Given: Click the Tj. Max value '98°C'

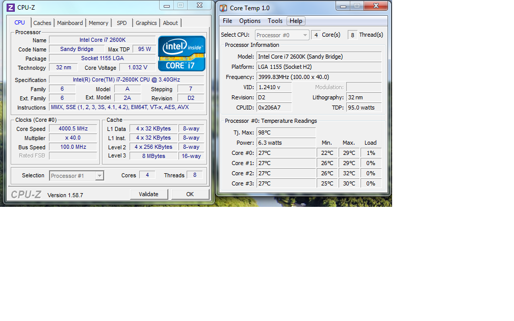Looking at the screenshot, I should click(x=286, y=132).
